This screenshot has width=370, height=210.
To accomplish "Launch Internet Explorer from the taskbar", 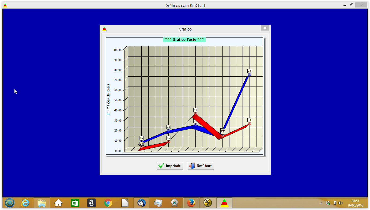I will click(25, 203).
